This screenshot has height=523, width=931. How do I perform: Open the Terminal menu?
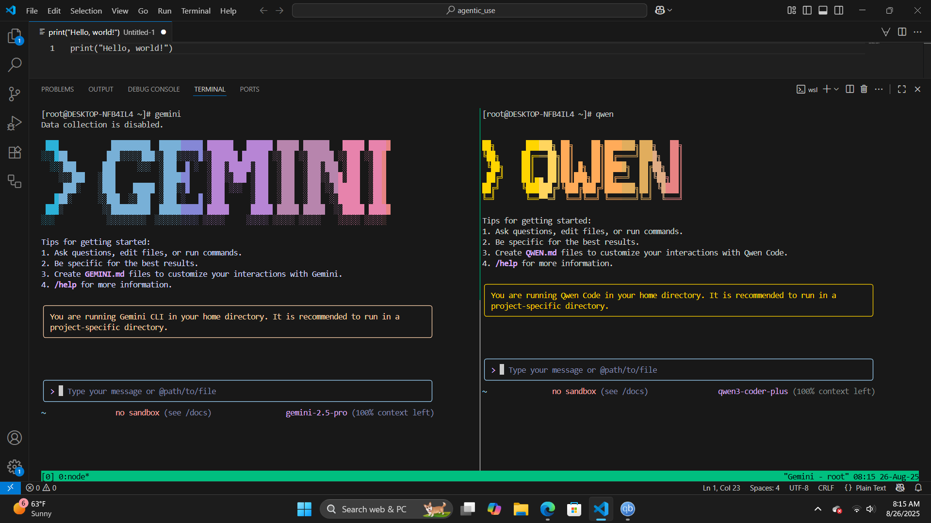click(x=196, y=11)
